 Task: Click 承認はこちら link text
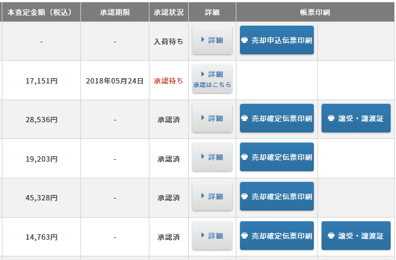[212, 85]
